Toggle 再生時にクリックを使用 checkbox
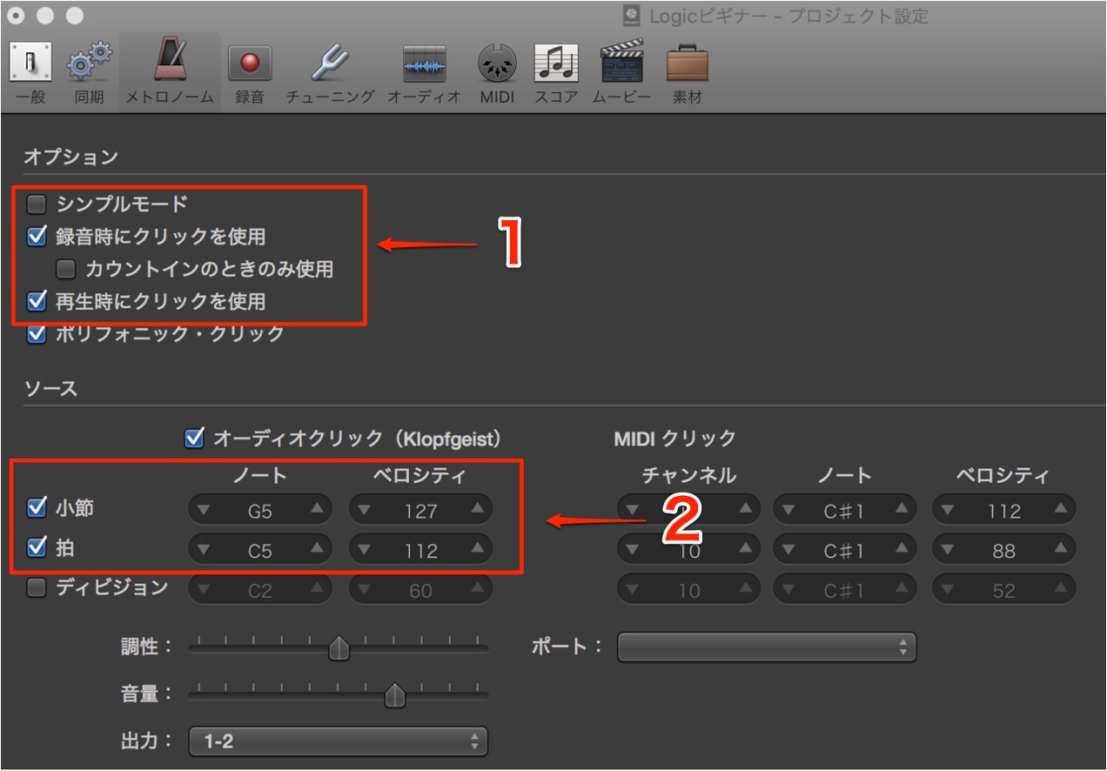 point(37,302)
